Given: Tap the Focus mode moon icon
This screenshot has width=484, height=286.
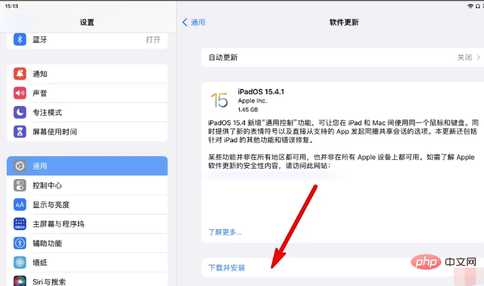Looking at the screenshot, I should click(x=20, y=112).
